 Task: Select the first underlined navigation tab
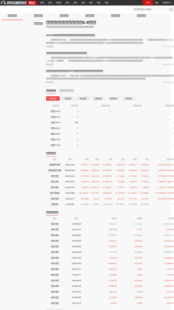pos(12,16)
